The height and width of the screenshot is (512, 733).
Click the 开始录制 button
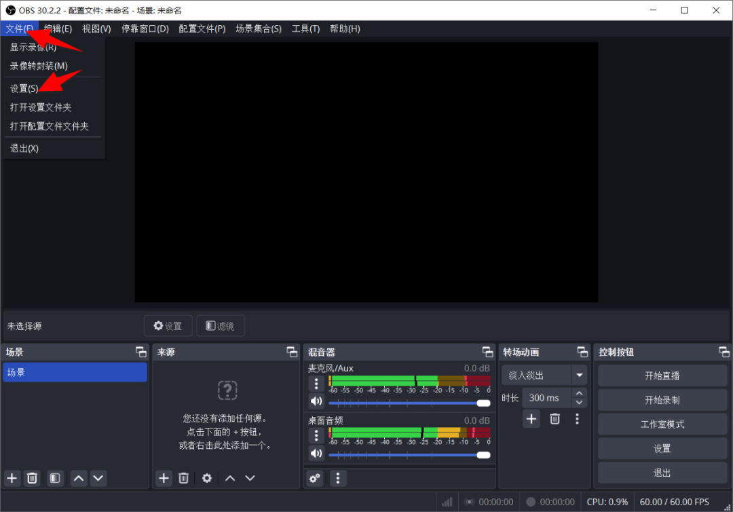point(662,400)
